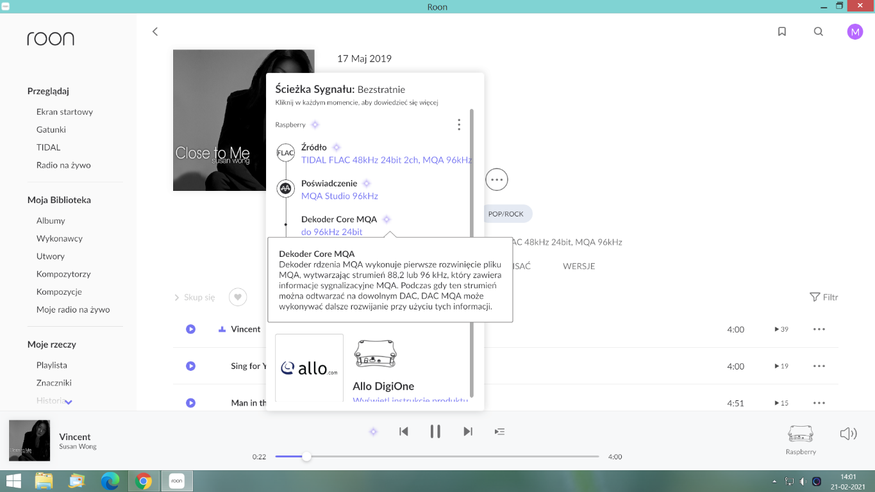Click Wyświetl instrukcję produktu link
The image size is (875, 492).
410,399
